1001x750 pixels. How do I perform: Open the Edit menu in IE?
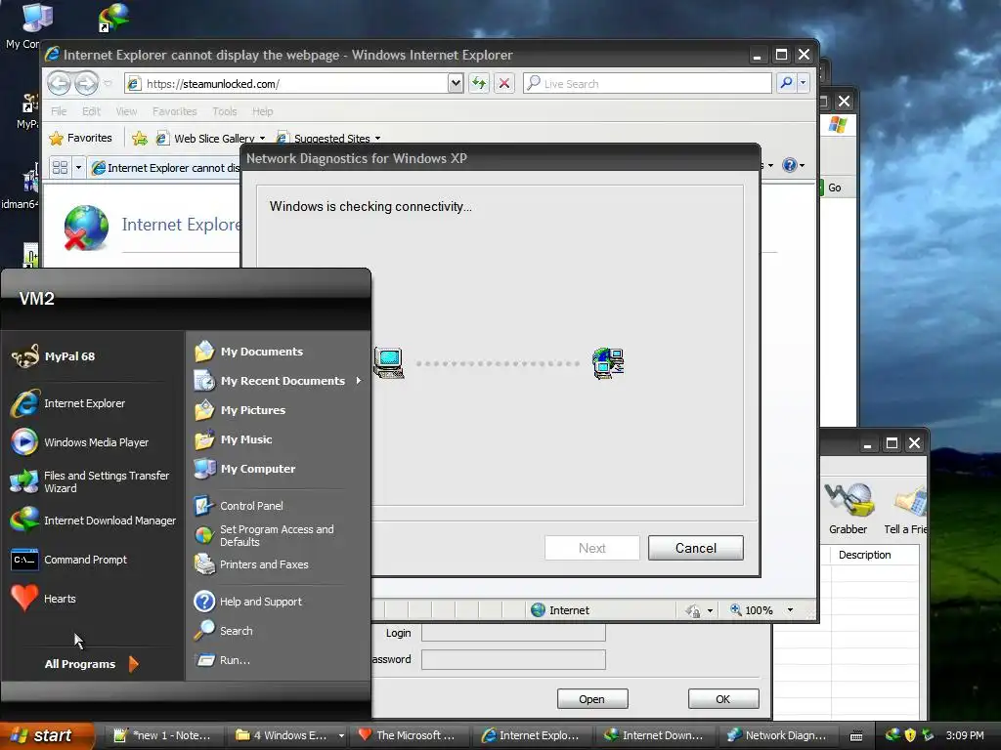tap(91, 111)
